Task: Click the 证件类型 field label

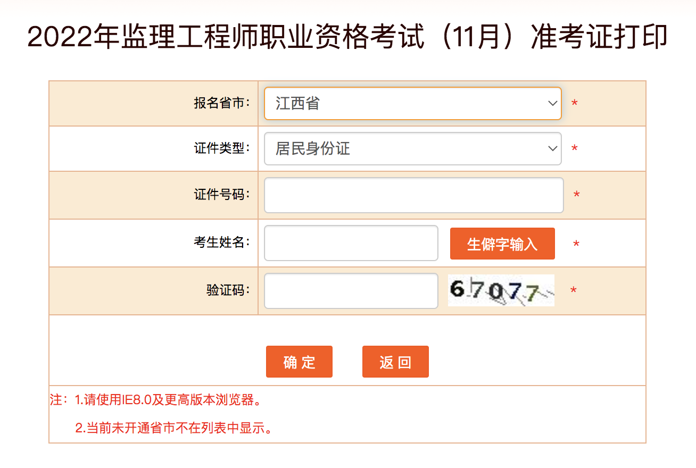Action: (220, 149)
